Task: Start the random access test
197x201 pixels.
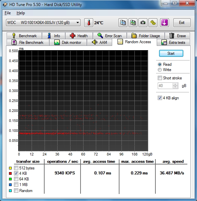Action: (x=171, y=53)
